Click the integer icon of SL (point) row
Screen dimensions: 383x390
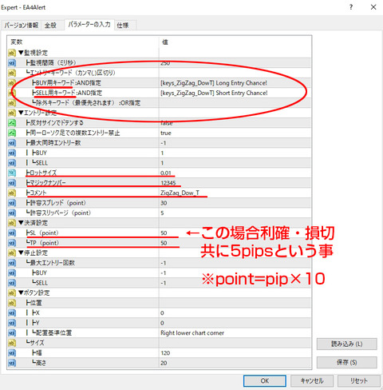click(x=12, y=233)
